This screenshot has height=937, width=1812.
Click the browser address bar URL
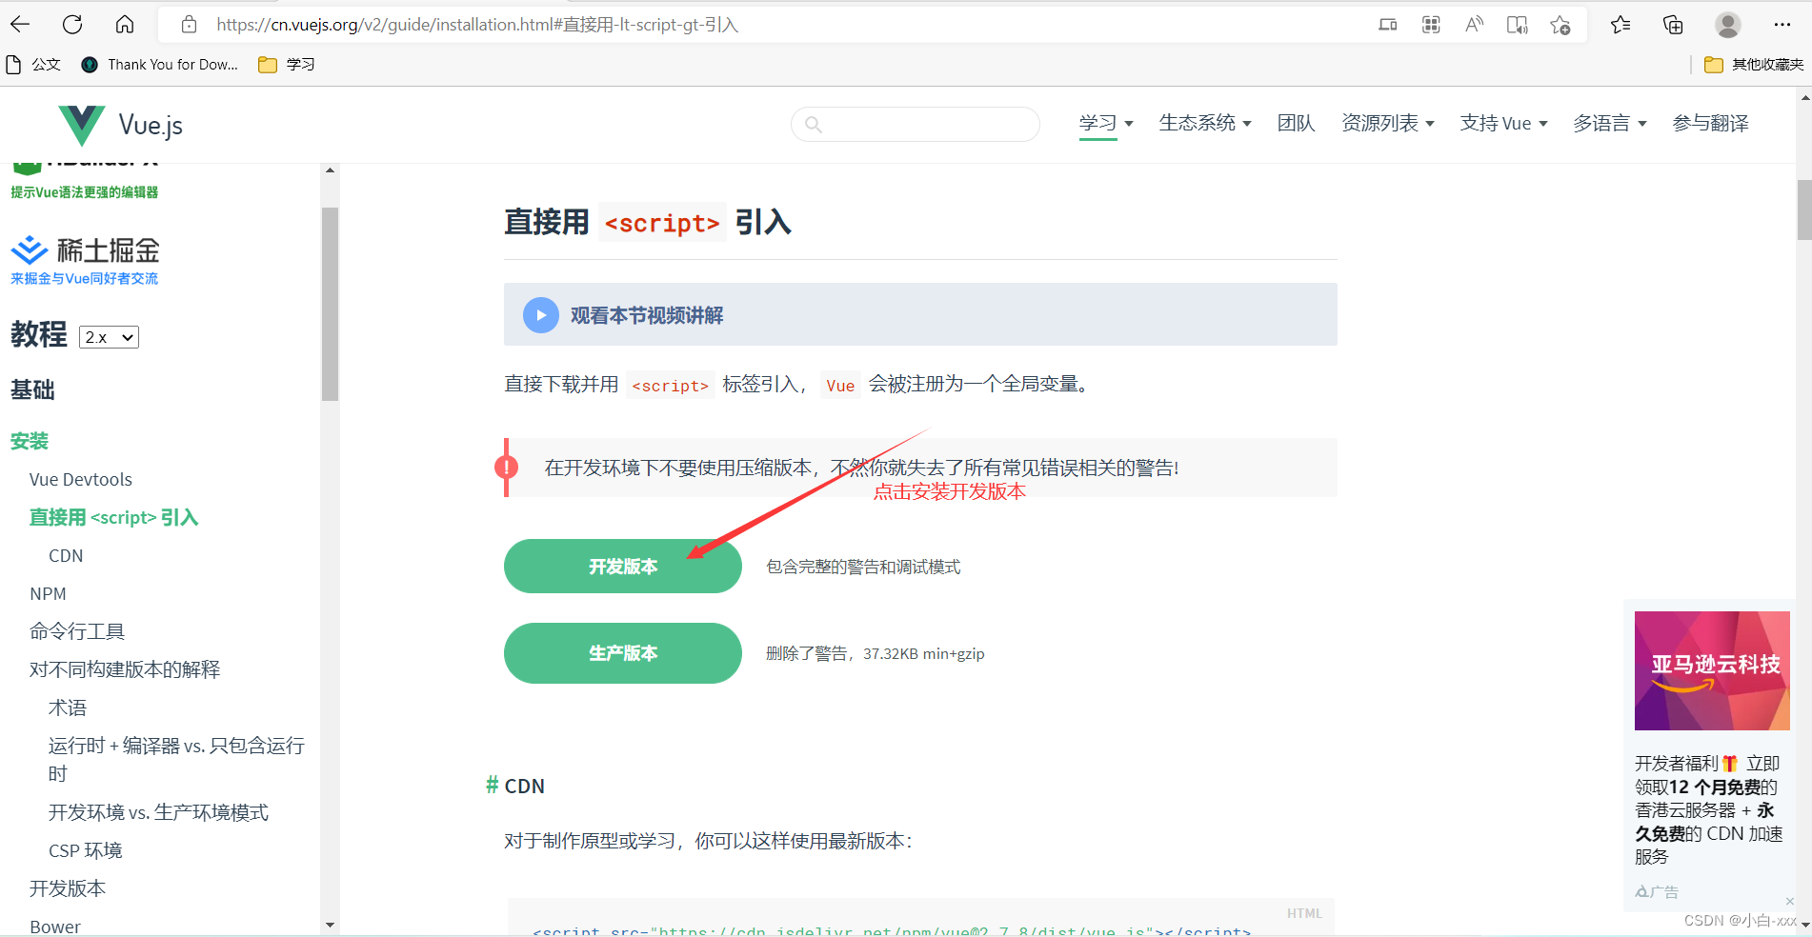(477, 25)
